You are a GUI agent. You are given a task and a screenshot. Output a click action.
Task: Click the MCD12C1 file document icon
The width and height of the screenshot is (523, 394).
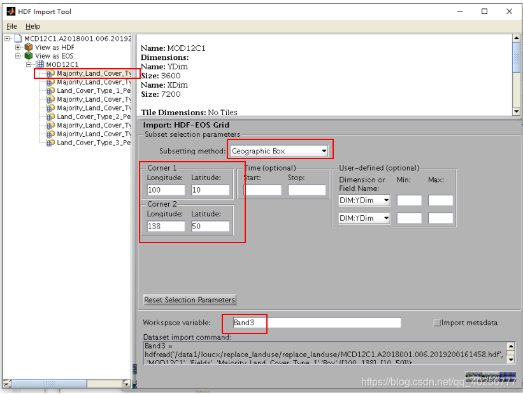point(18,39)
